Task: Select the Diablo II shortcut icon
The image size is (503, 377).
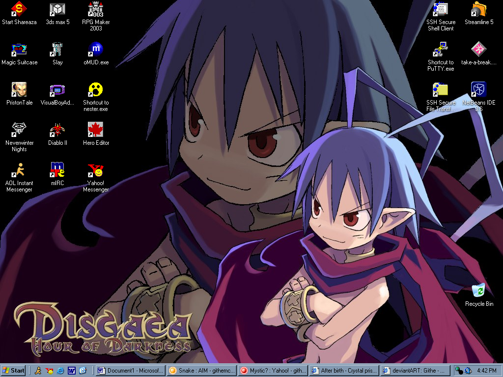Action: tap(57, 130)
